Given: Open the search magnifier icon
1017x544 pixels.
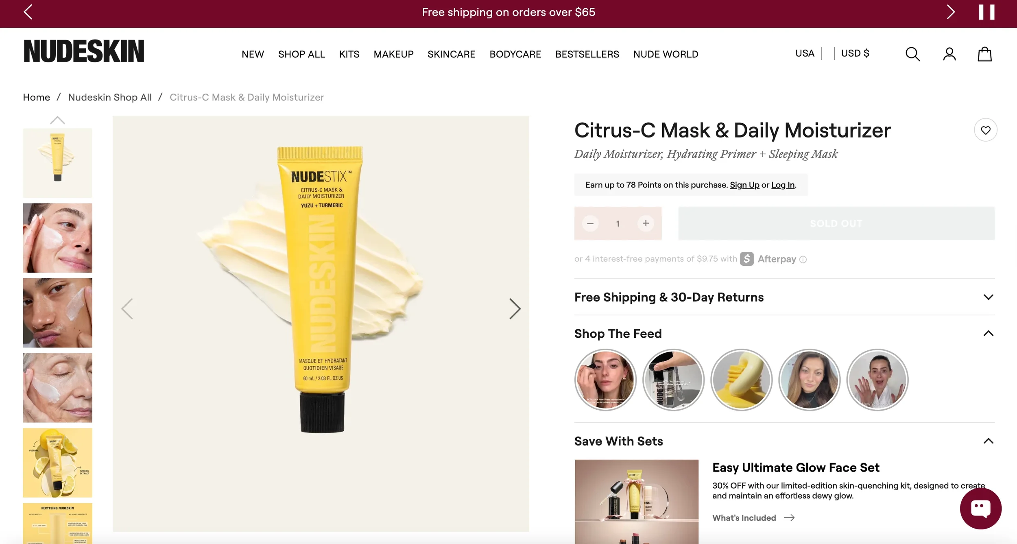Looking at the screenshot, I should click(x=912, y=54).
